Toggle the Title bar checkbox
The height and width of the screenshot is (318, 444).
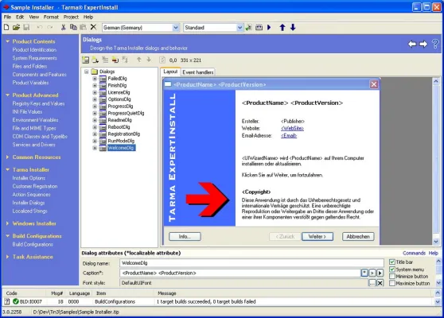tap(392, 262)
